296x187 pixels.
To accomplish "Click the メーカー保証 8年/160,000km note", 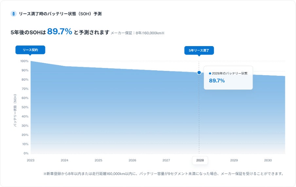I will (x=138, y=33).
